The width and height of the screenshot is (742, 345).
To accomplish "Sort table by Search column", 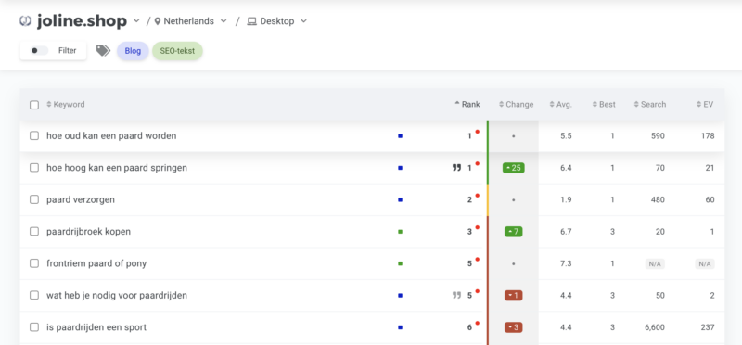I will point(650,105).
